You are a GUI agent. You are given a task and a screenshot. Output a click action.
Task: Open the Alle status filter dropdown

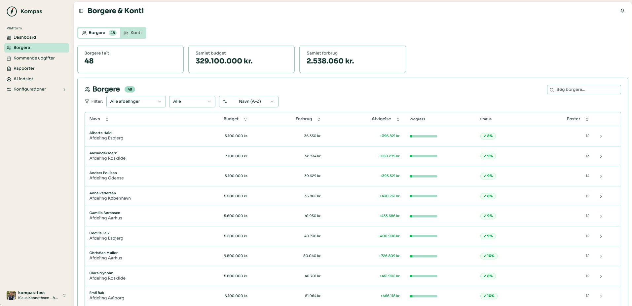click(192, 101)
